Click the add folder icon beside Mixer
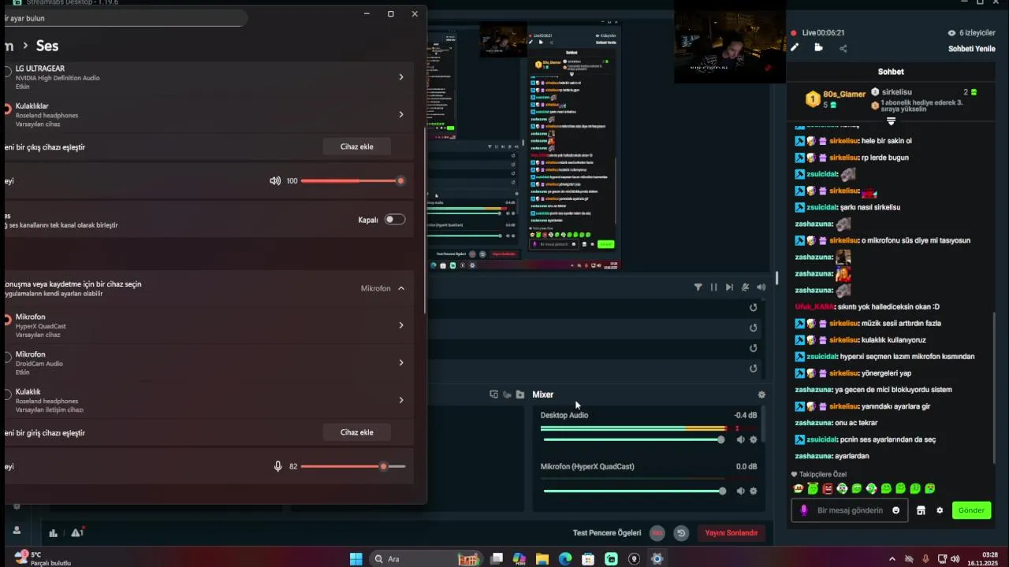1009x567 pixels. (520, 395)
